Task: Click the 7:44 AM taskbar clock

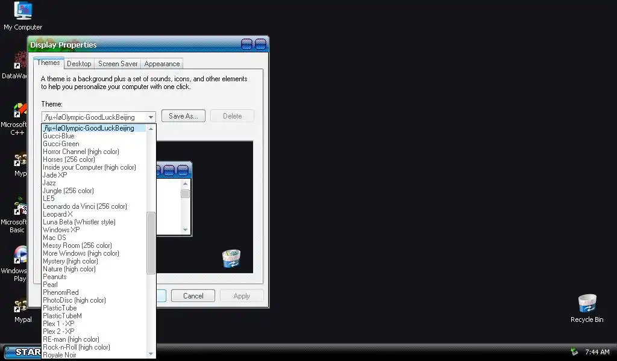Action: [x=597, y=352]
